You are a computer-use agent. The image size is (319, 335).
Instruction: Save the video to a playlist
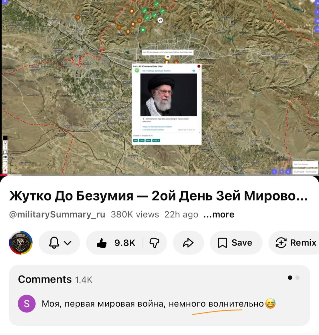pos(236,243)
